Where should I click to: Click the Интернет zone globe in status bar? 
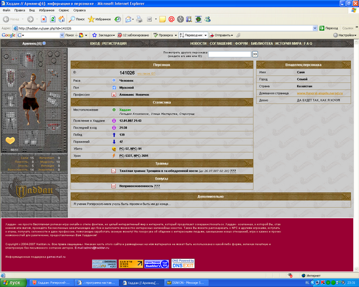tap(304, 276)
